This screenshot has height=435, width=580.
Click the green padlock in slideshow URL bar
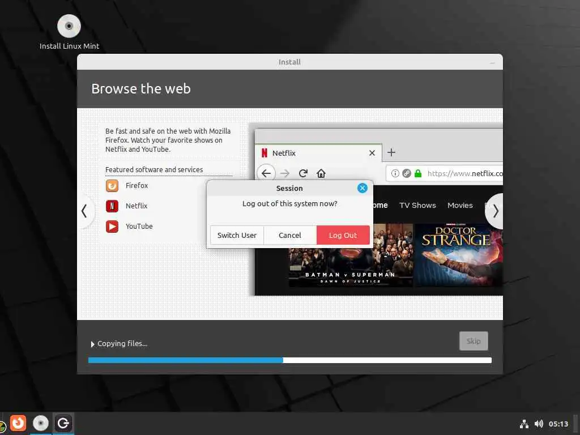(x=418, y=173)
